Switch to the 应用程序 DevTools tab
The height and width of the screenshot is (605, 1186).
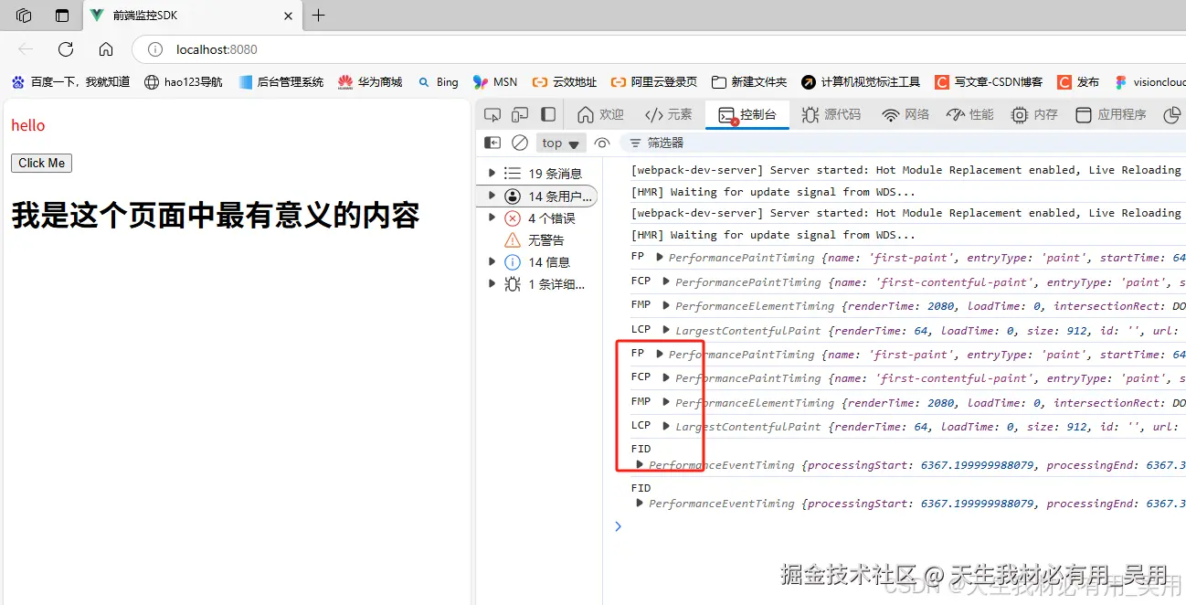pyautogui.click(x=1111, y=114)
